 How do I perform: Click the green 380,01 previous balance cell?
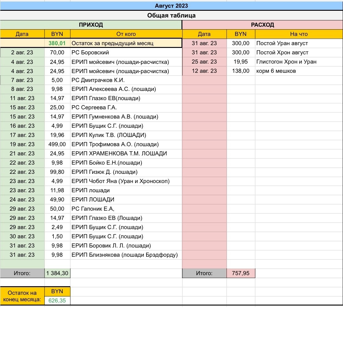pyautogui.click(x=57, y=43)
